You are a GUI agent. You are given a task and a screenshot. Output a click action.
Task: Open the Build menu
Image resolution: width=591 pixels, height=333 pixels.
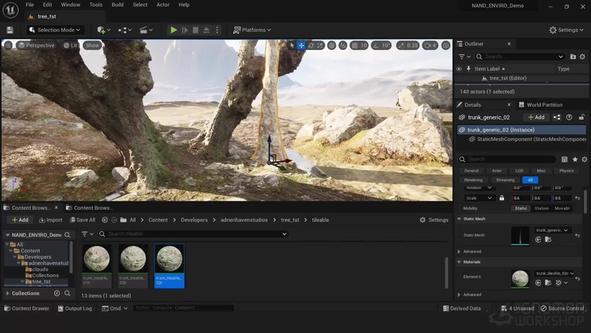click(118, 5)
